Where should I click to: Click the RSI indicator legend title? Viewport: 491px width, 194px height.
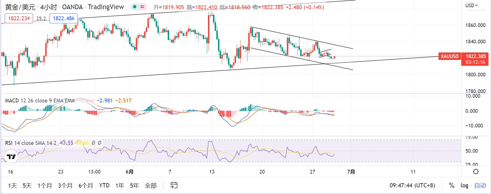(x=31, y=143)
